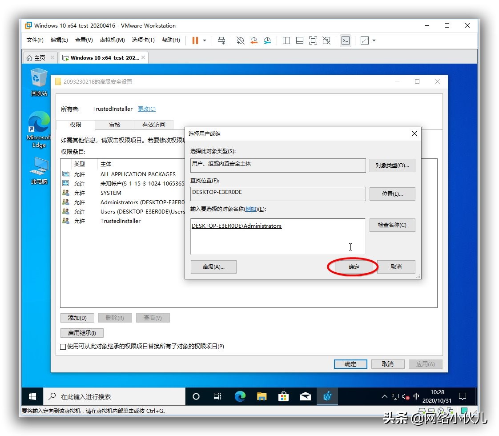Viewport: 499px width, 436px height.
Task: Click the 更改(C) change owner link
Action: [146, 109]
